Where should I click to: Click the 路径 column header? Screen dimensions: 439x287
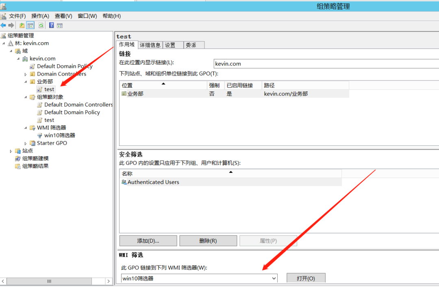point(305,85)
